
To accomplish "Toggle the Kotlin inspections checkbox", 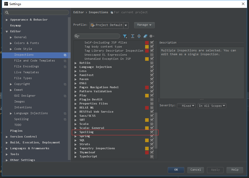I will (152, 63).
